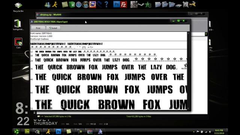Expand the WinRAR address dropdown arrow
This screenshot has height=135, width=240.
pos(206,34)
